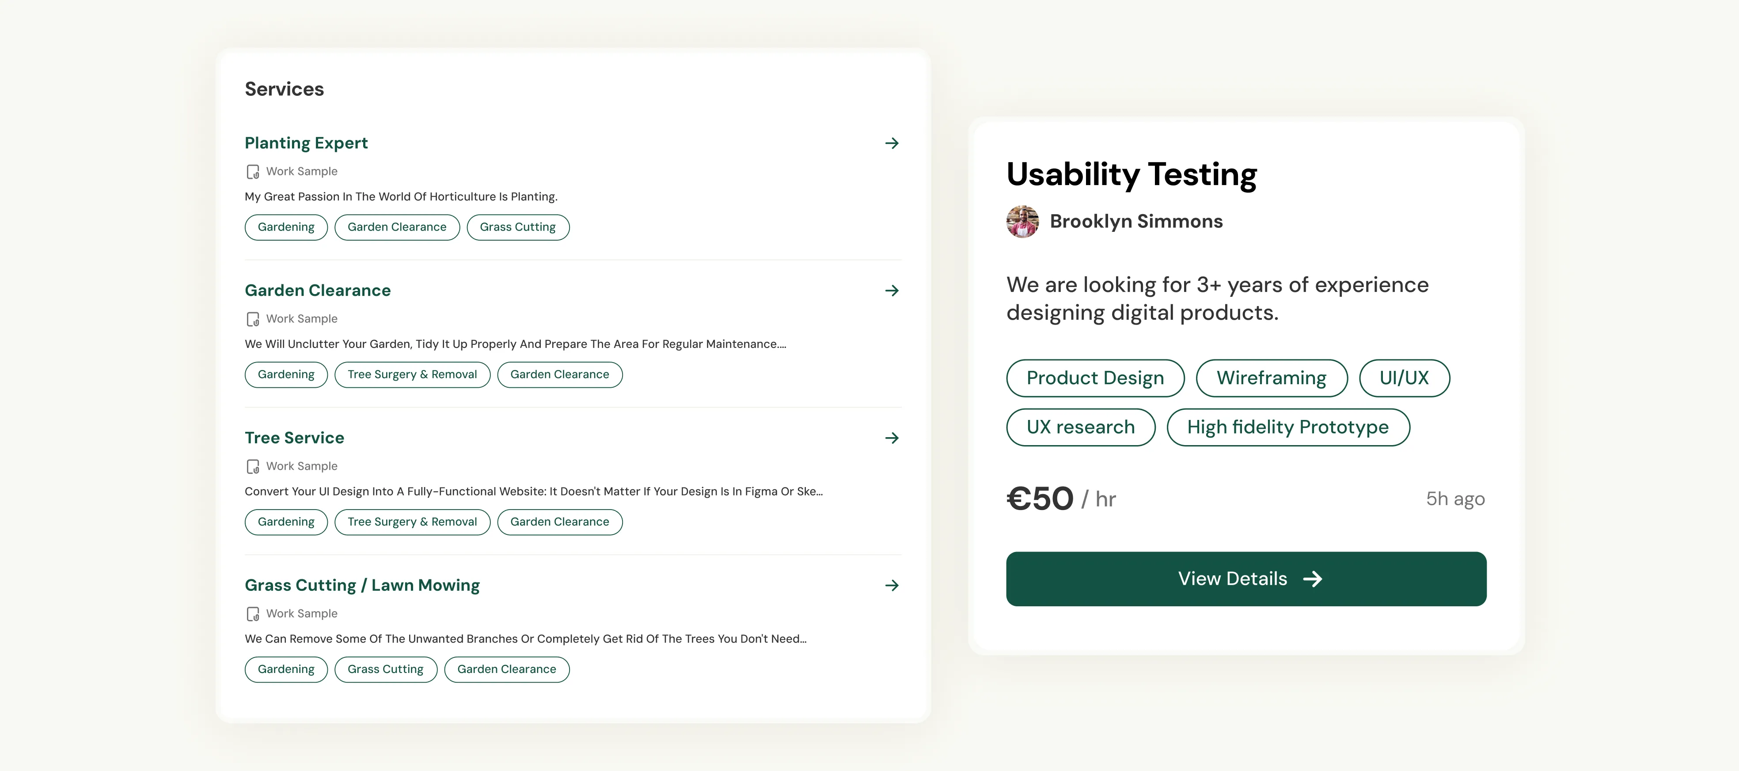
Task: Select the UX research tag
Action: 1080,427
